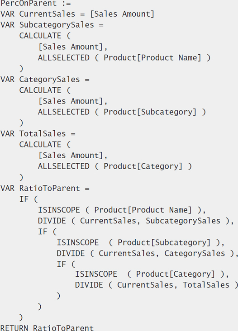
Task: Click the RETURN RatioToParent line
Action: [47, 328]
